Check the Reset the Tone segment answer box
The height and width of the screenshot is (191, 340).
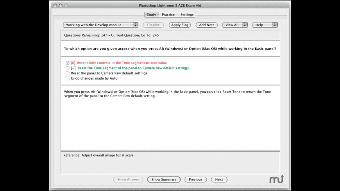(68, 68)
